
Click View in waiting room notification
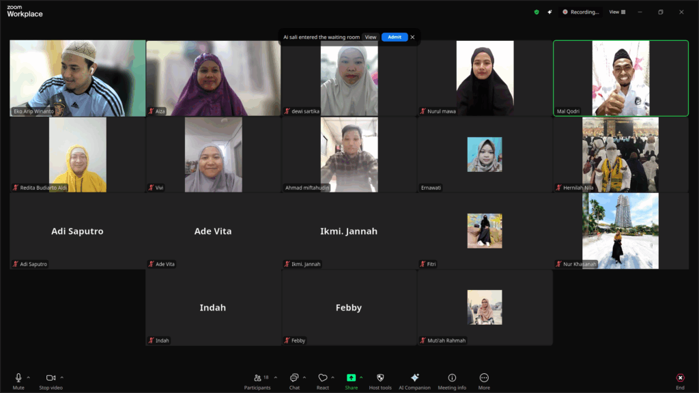coord(370,37)
